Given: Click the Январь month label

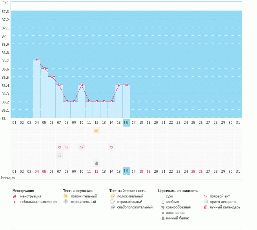Looking at the screenshot, I should coord(8,177).
